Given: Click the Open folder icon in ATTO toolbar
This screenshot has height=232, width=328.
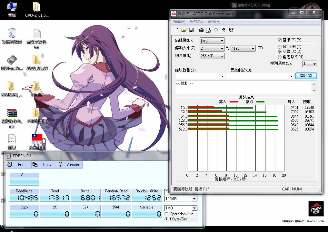Looking at the screenshot, I should (x=184, y=30).
